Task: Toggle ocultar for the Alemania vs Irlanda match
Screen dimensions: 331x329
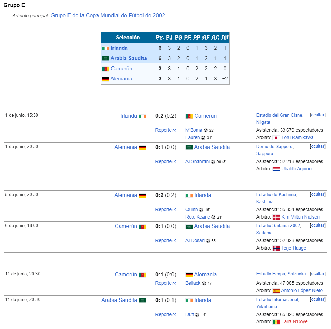Action: tap(317, 194)
